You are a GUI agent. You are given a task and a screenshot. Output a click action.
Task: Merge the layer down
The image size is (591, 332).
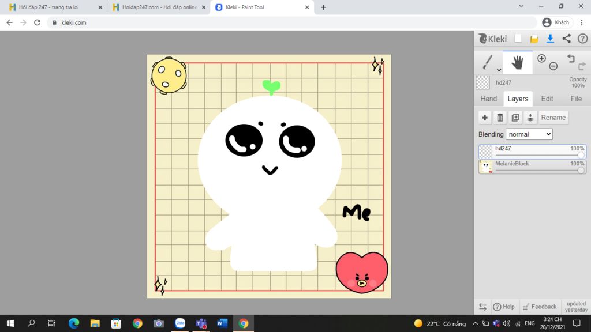530,118
